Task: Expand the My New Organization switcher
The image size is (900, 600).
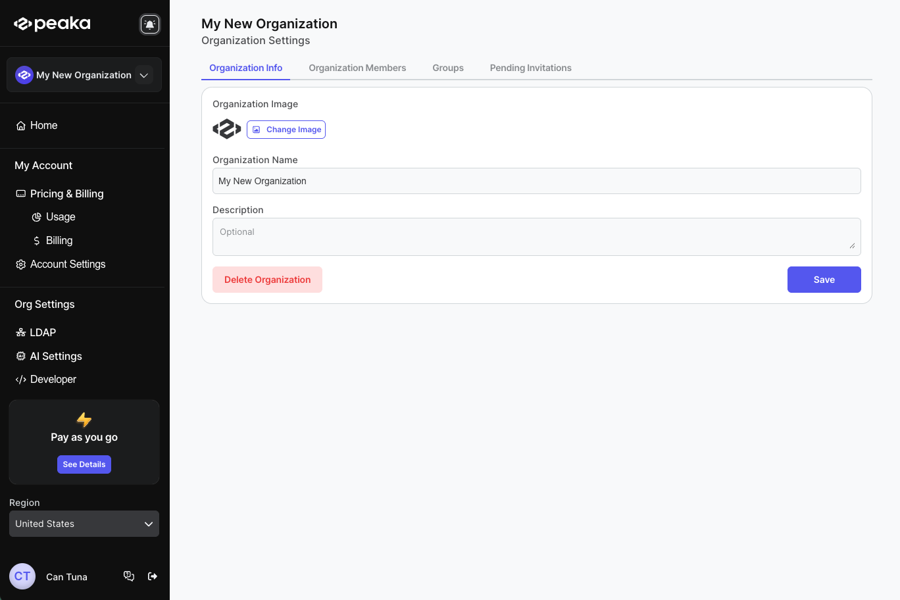Action: coord(143,75)
